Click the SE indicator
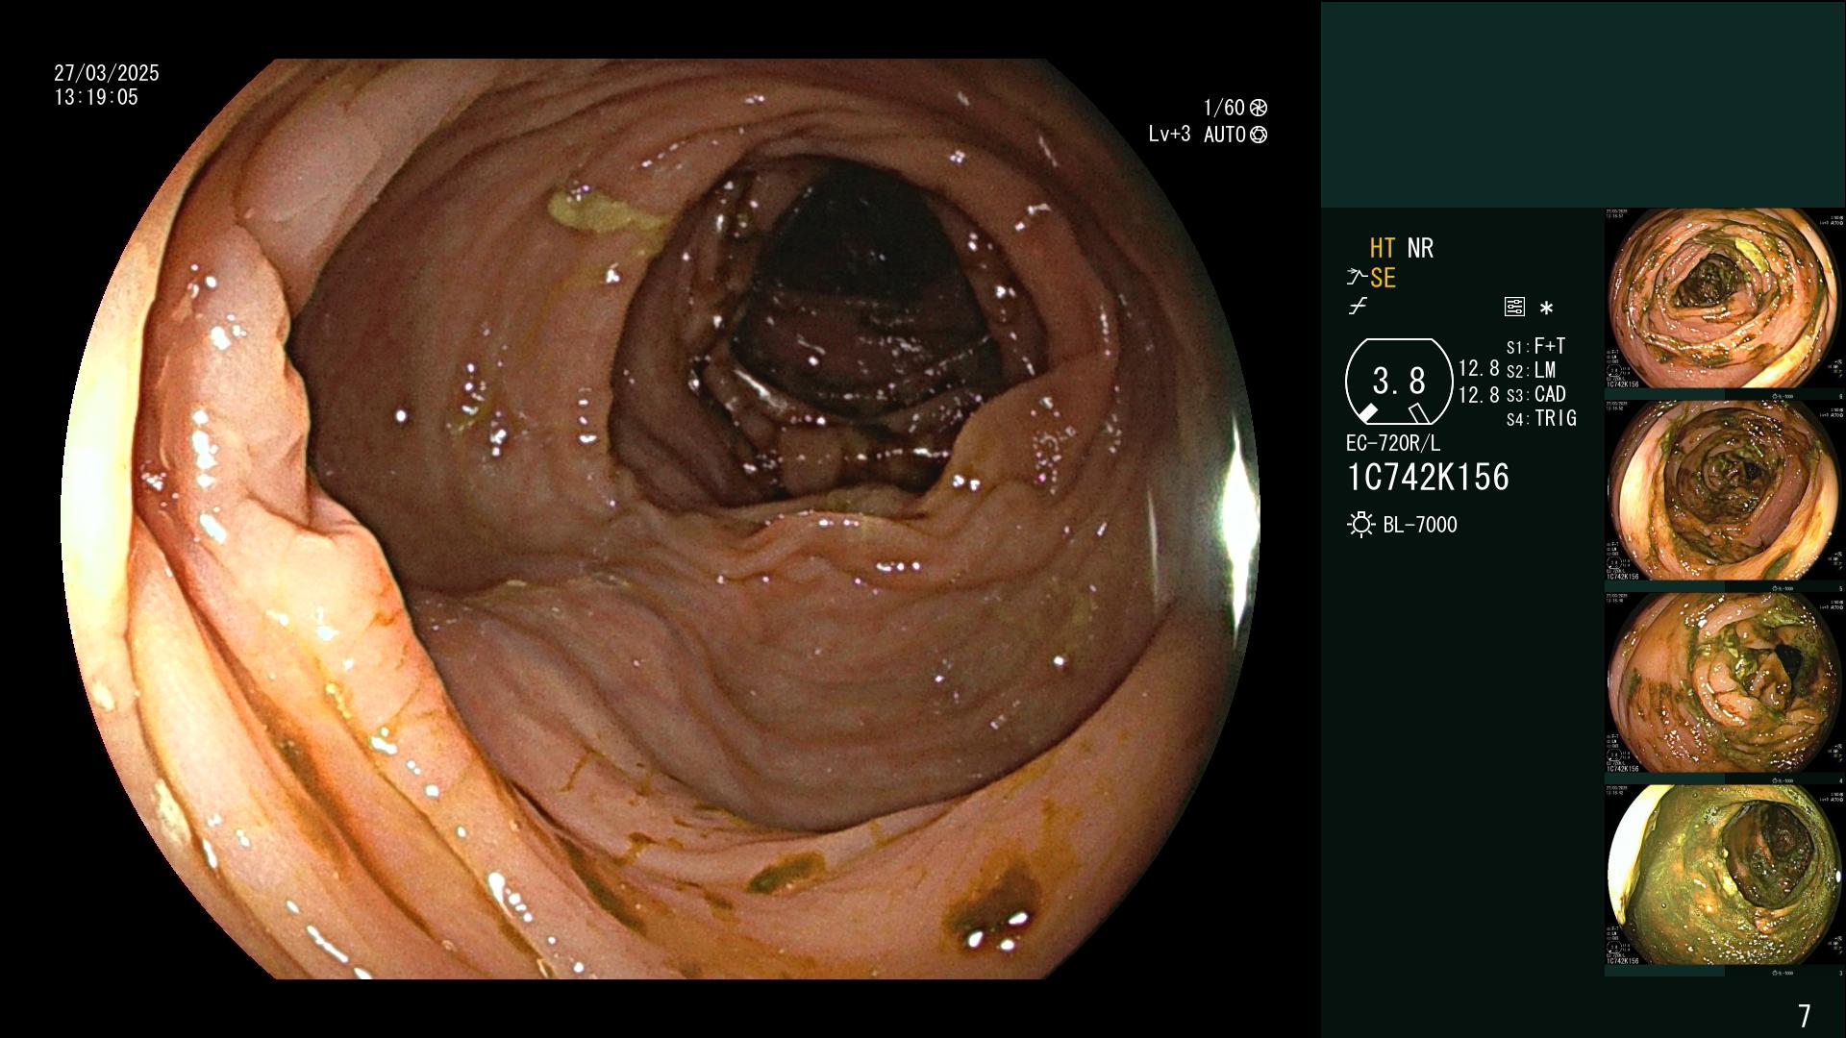Viewport: 1846px width, 1038px height. [x=1383, y=279]
